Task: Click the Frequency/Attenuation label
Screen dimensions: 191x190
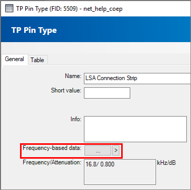Action: point(52,162)
